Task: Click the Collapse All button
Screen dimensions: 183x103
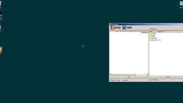Action: [x=144, y=32]
